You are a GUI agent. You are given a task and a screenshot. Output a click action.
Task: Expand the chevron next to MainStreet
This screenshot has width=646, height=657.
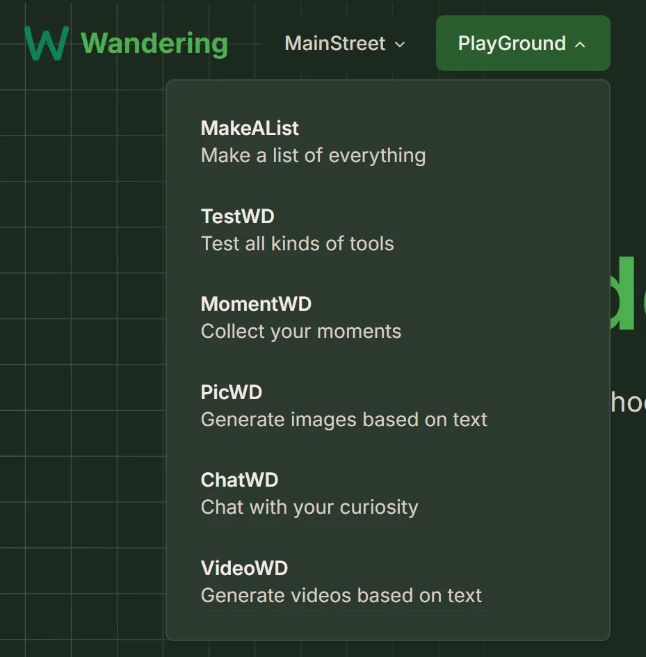click(x=400, y=44)
